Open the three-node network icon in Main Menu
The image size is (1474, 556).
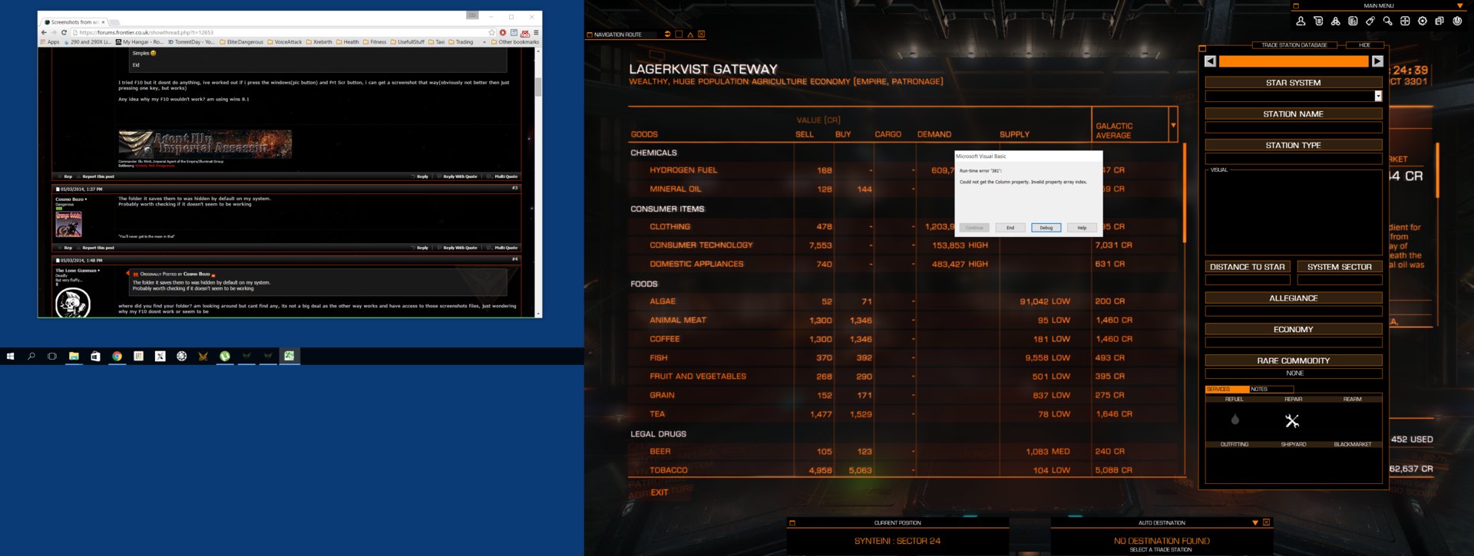(x=1336, y=21)
